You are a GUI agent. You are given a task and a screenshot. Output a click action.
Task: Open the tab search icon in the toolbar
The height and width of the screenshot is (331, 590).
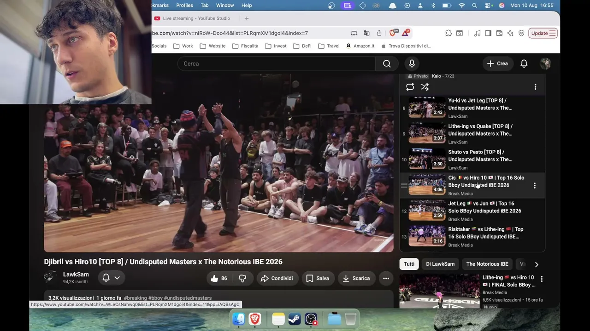[460, 33]
